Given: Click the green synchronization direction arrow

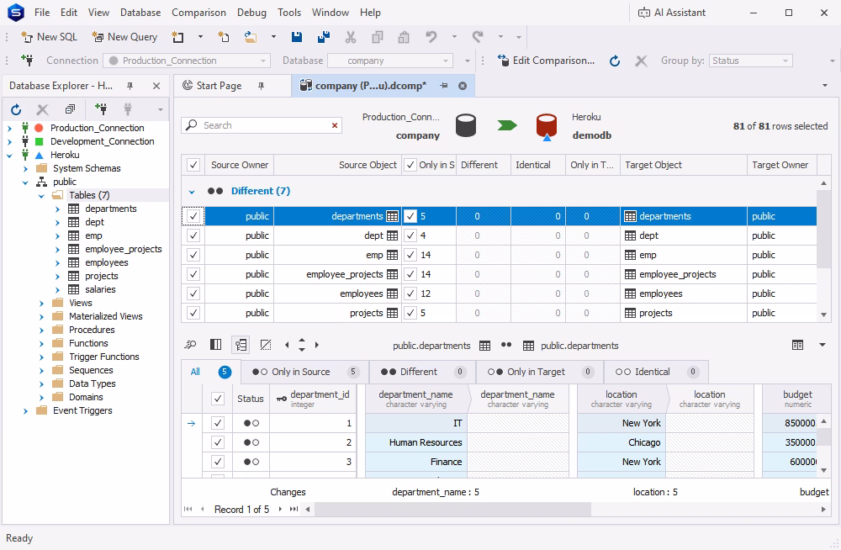Looking at the screenshot, I should coord(507,125).
